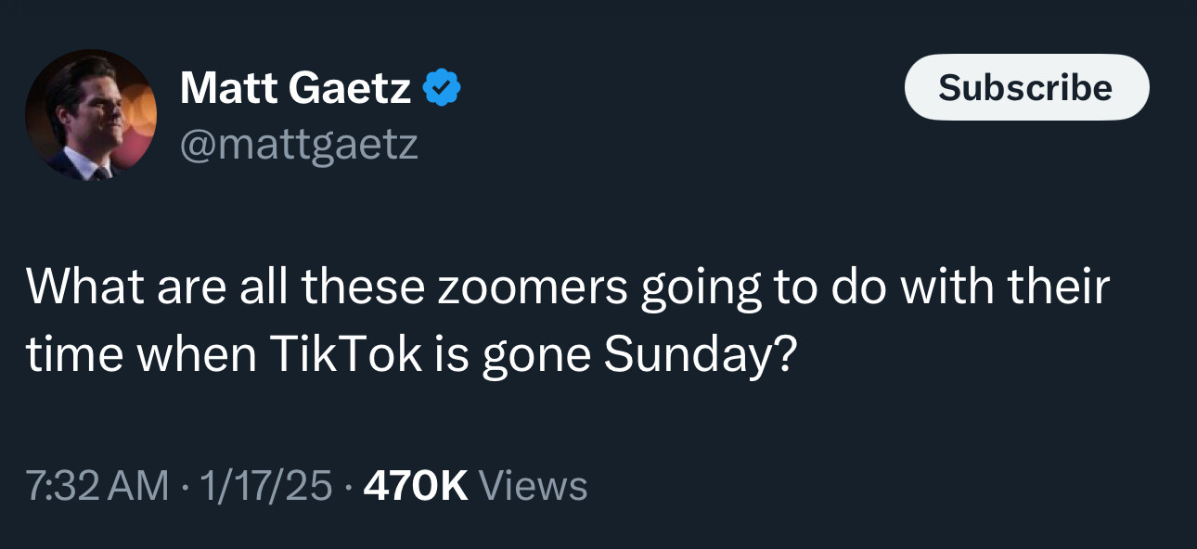Click the Subscribe button
The image size is (1197, 549).
[1026, 87]
